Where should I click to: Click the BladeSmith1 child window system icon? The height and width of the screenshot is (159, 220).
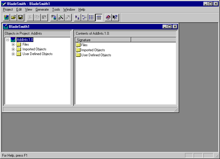click(6, 27)
